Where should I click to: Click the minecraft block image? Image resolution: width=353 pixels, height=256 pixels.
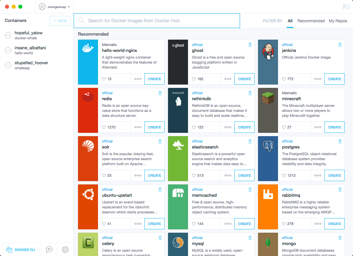pos(268,99)
